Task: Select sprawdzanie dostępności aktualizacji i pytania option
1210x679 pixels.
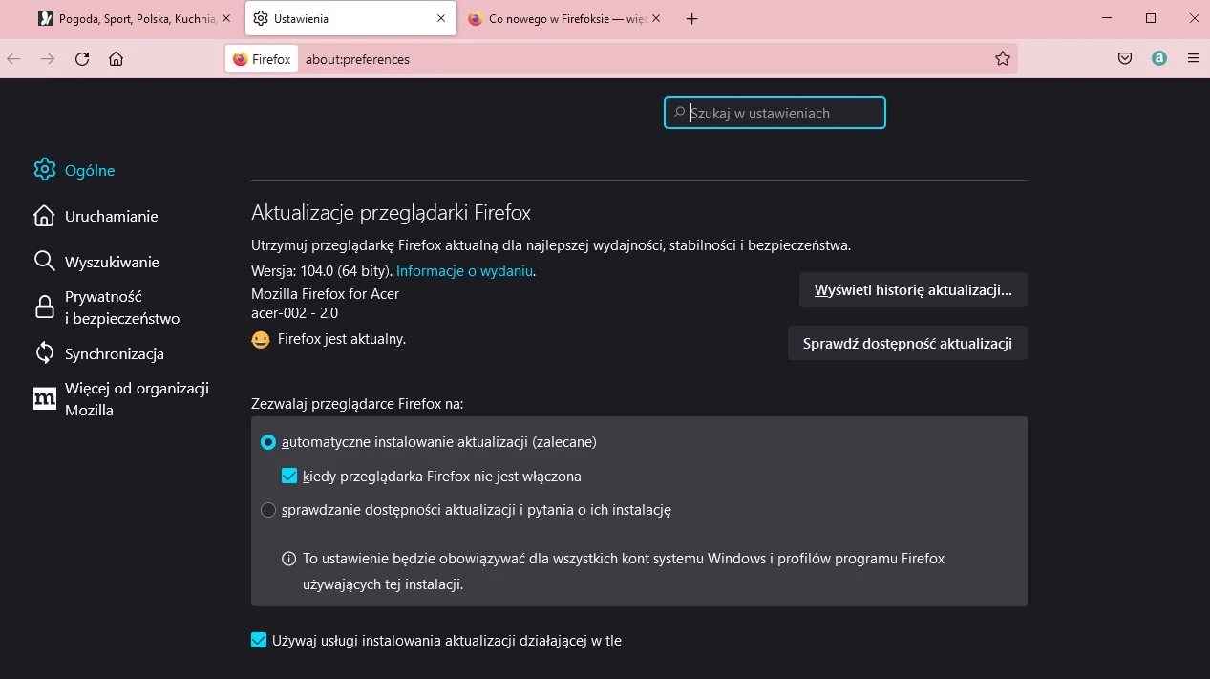Action: [x=268, y=510]
